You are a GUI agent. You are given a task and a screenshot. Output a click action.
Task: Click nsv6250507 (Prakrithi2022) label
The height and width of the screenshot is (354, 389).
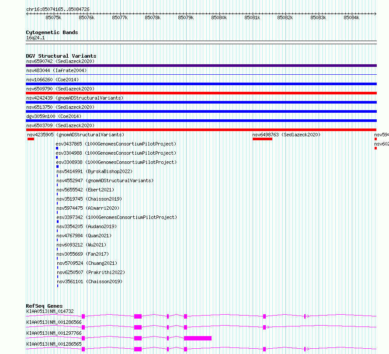(x=91, y=272)
